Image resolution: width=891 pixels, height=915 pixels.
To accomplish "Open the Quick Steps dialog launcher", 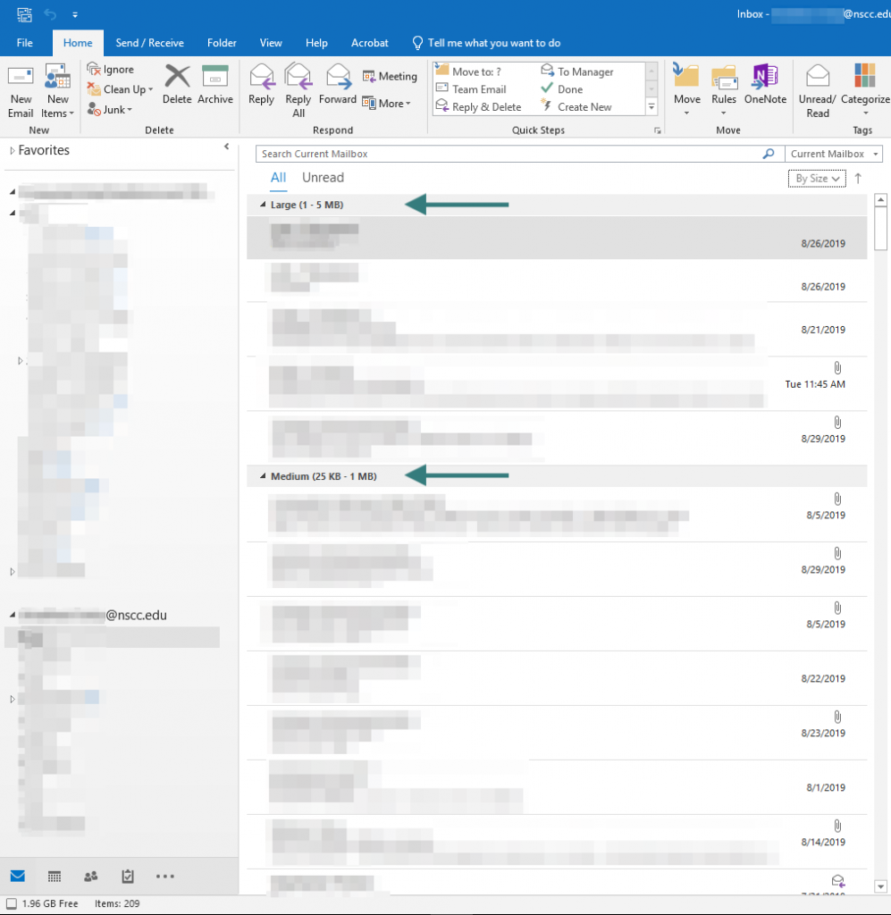I will 658,130.
